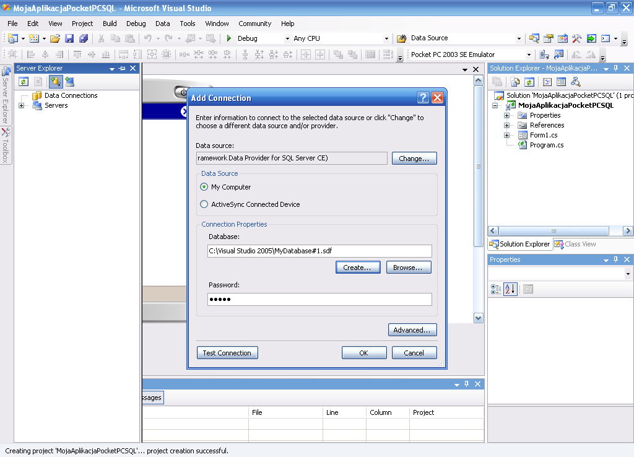This screenshot has height=457, width=634.
Task: Expand the Form1.cs node
Action: point(506,135)
